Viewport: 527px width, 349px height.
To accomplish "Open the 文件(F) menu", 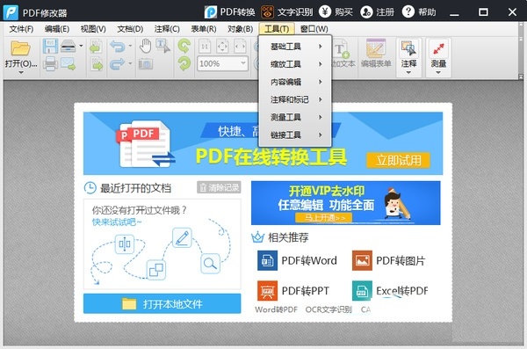I will tap(21, 29).
